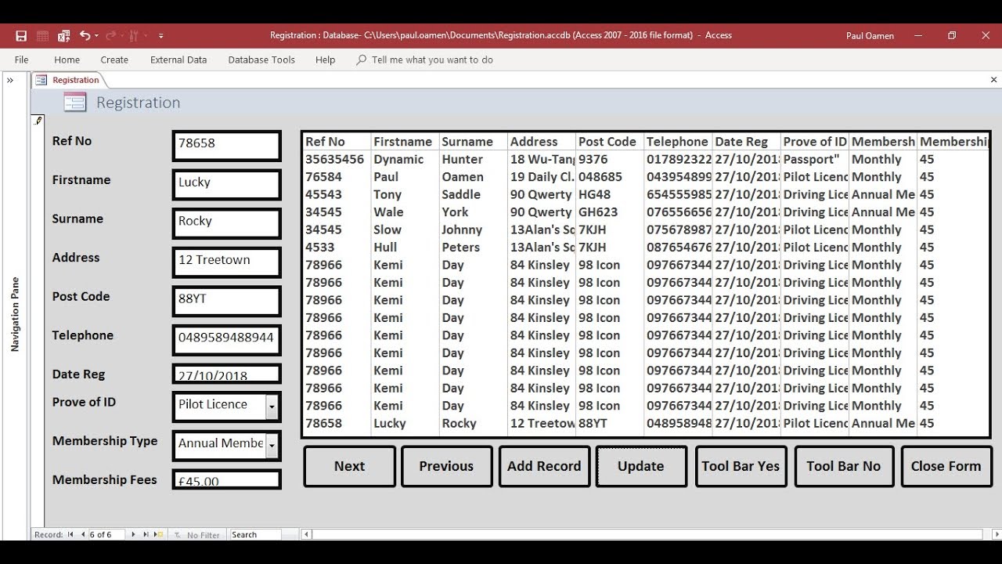Open the Create ribbon tab
Image resolution: width=1002 pixels, height=564 pixels.
click(x=114, y=60)
